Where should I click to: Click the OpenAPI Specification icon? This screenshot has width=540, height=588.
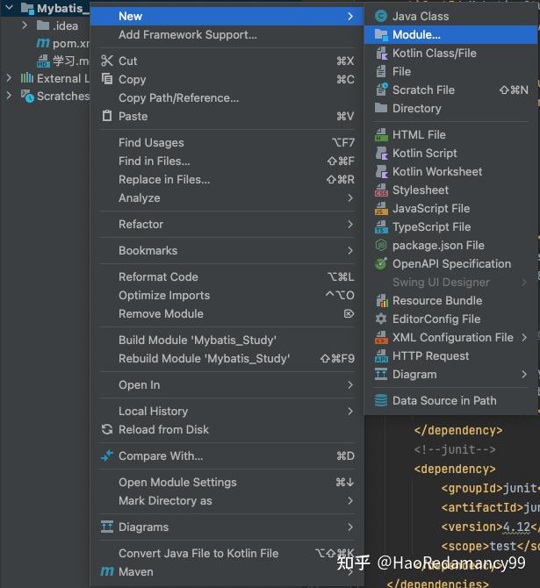[x=381, y=264]
